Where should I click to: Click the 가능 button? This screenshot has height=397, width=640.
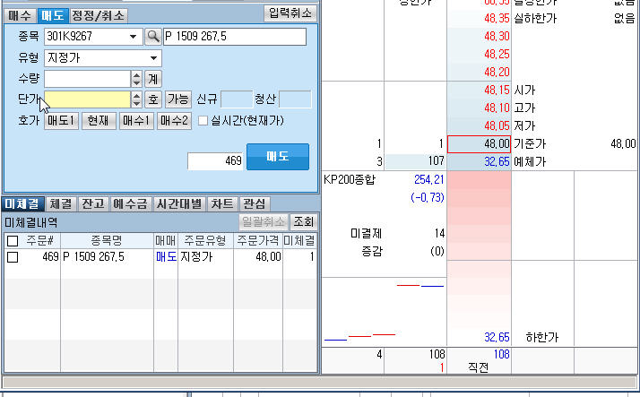click(x=177, y=99)
